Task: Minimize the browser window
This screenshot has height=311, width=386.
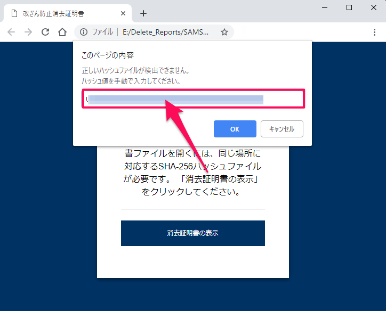Action: tap(325, 7)
